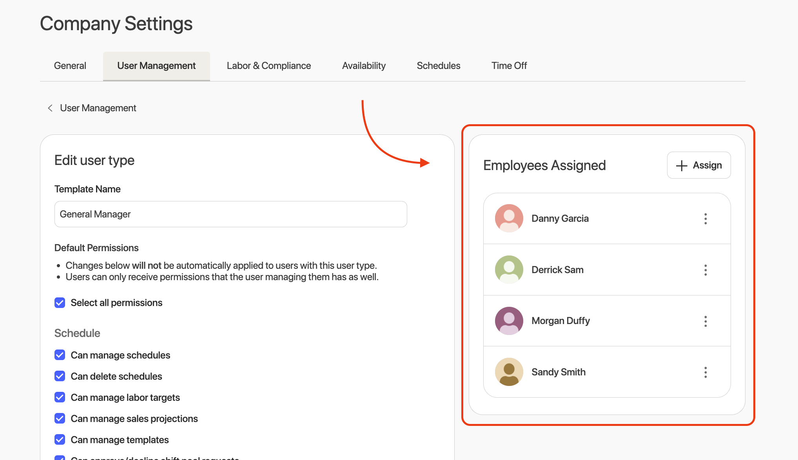The image size is (798, 460).
Task: Open Derrick Sam's three-dot options menu
Action: click(x=706, y=270)
